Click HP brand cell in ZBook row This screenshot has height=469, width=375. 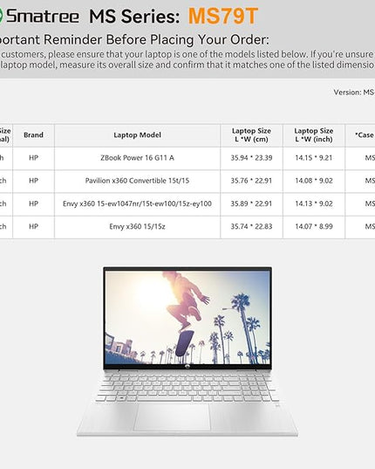pos(33,158)
